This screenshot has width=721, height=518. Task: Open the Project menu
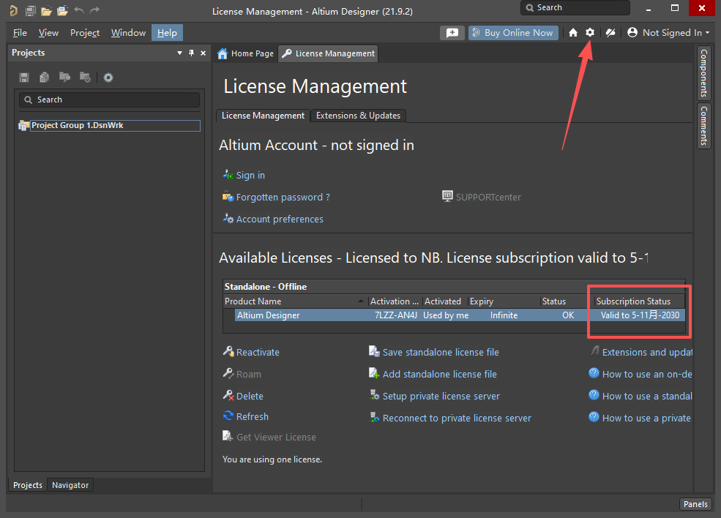(85, 33)
